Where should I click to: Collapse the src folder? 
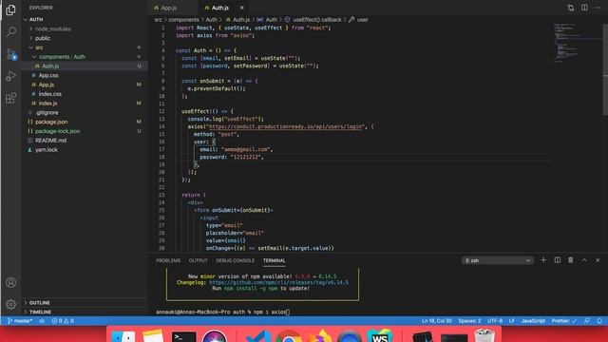click(x=39, y=47)
